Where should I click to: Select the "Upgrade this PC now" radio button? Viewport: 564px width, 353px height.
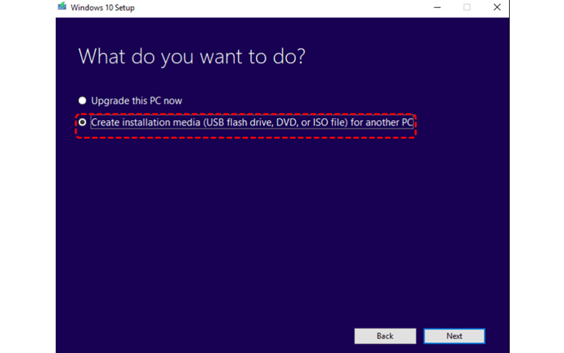82,101
